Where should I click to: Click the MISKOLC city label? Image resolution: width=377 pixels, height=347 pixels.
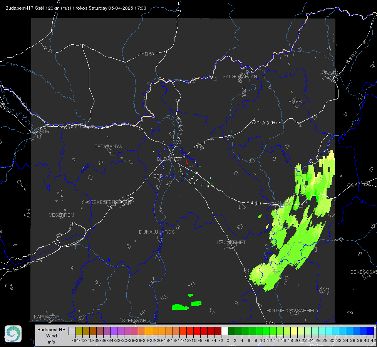click(334, 73)
